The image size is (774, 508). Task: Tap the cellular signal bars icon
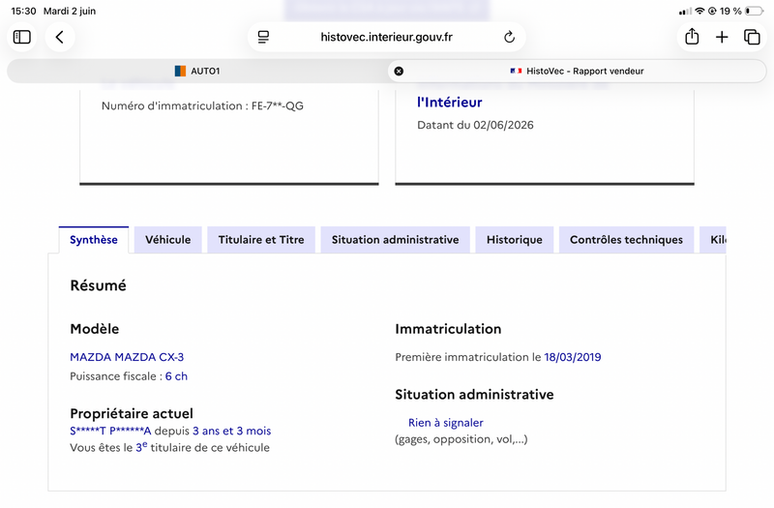click(685, 11)
